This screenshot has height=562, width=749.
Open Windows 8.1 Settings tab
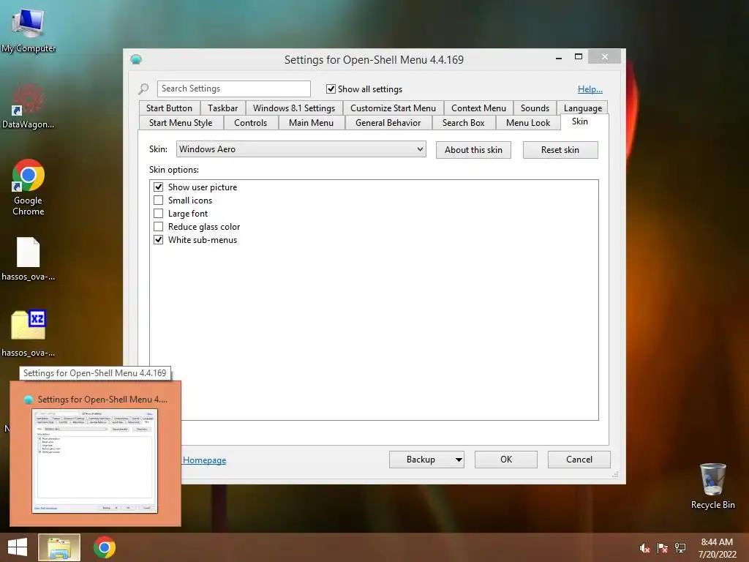294,108
